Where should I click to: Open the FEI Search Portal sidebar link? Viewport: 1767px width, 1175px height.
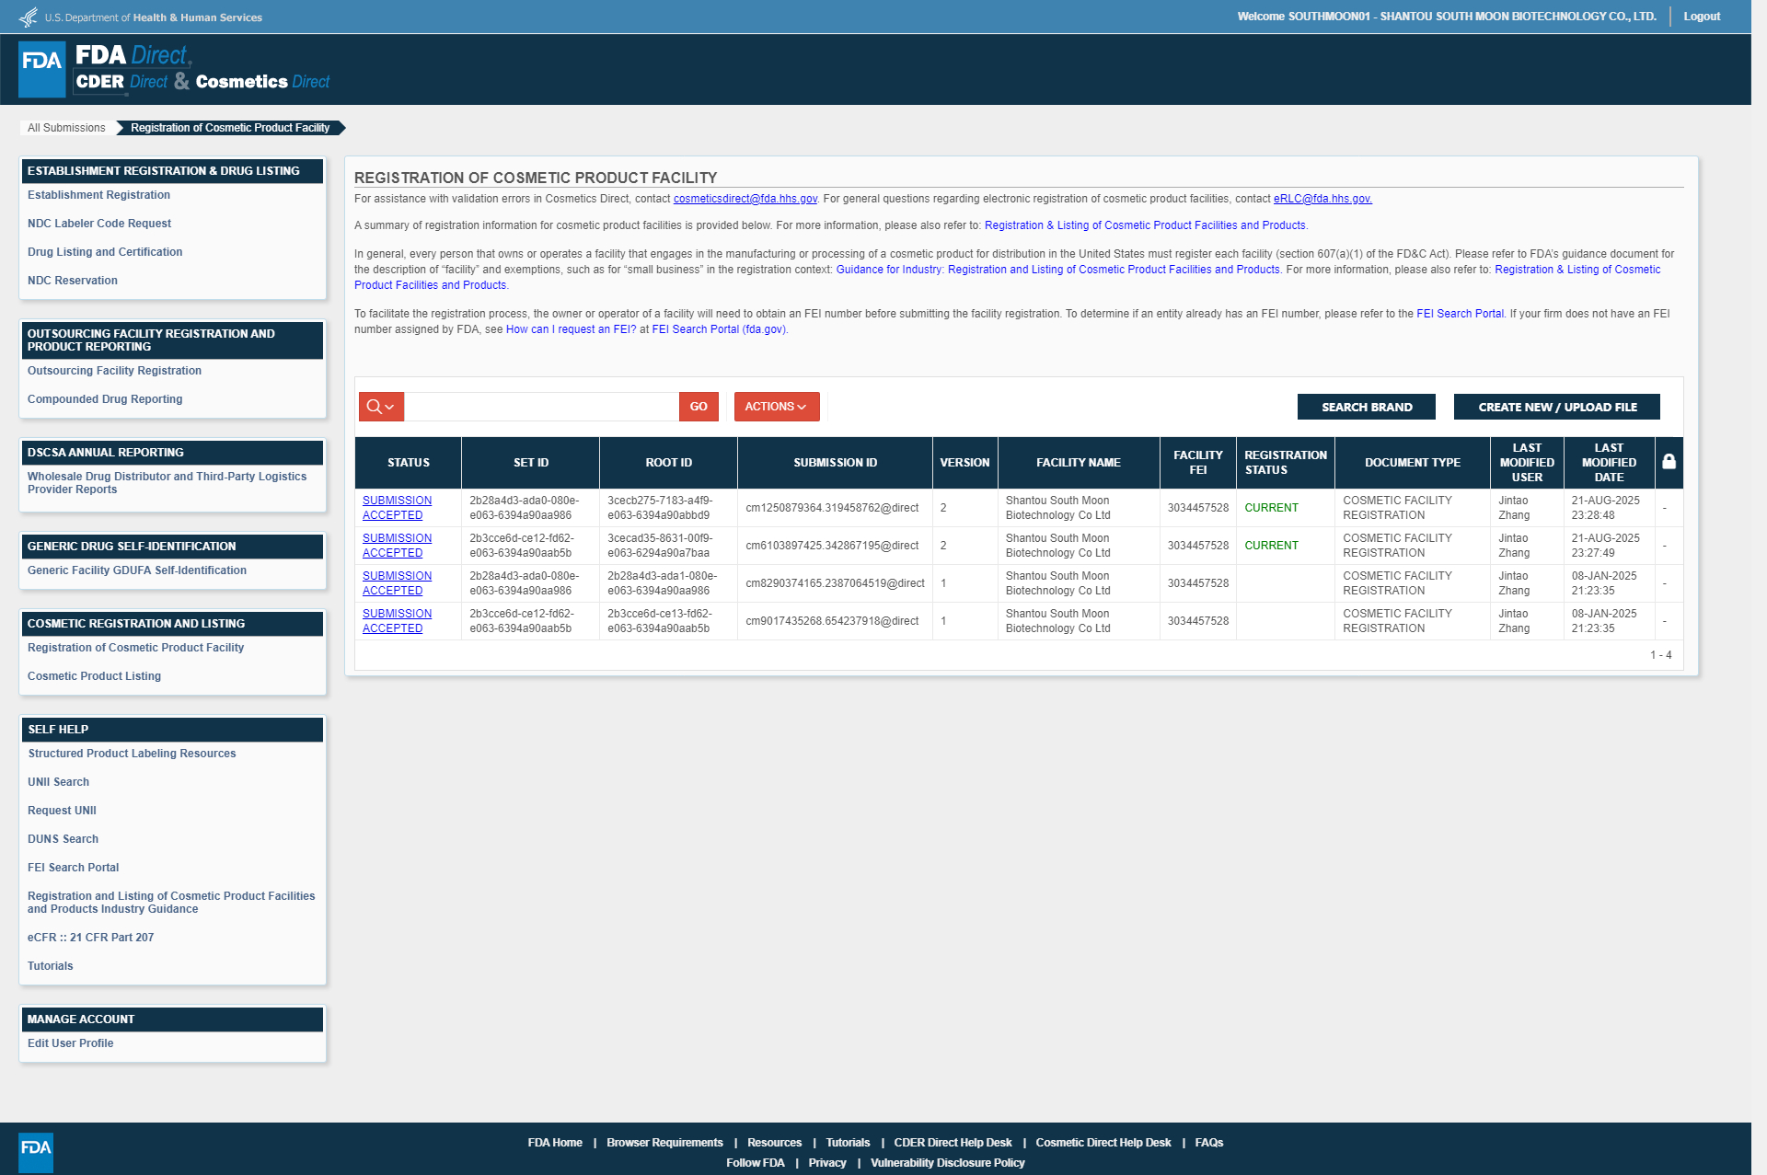coord(73,868)
